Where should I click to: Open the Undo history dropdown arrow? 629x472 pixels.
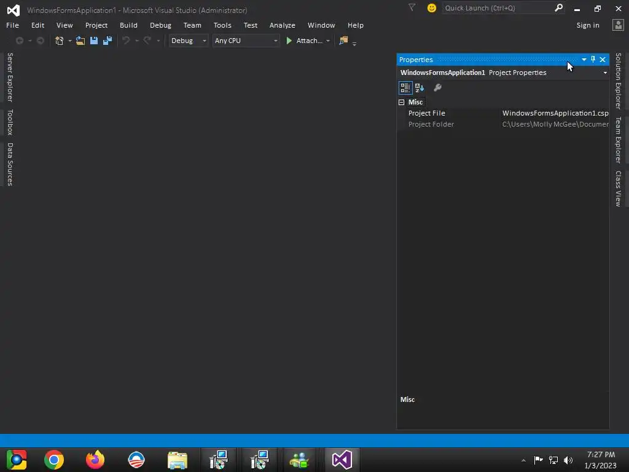137,41
